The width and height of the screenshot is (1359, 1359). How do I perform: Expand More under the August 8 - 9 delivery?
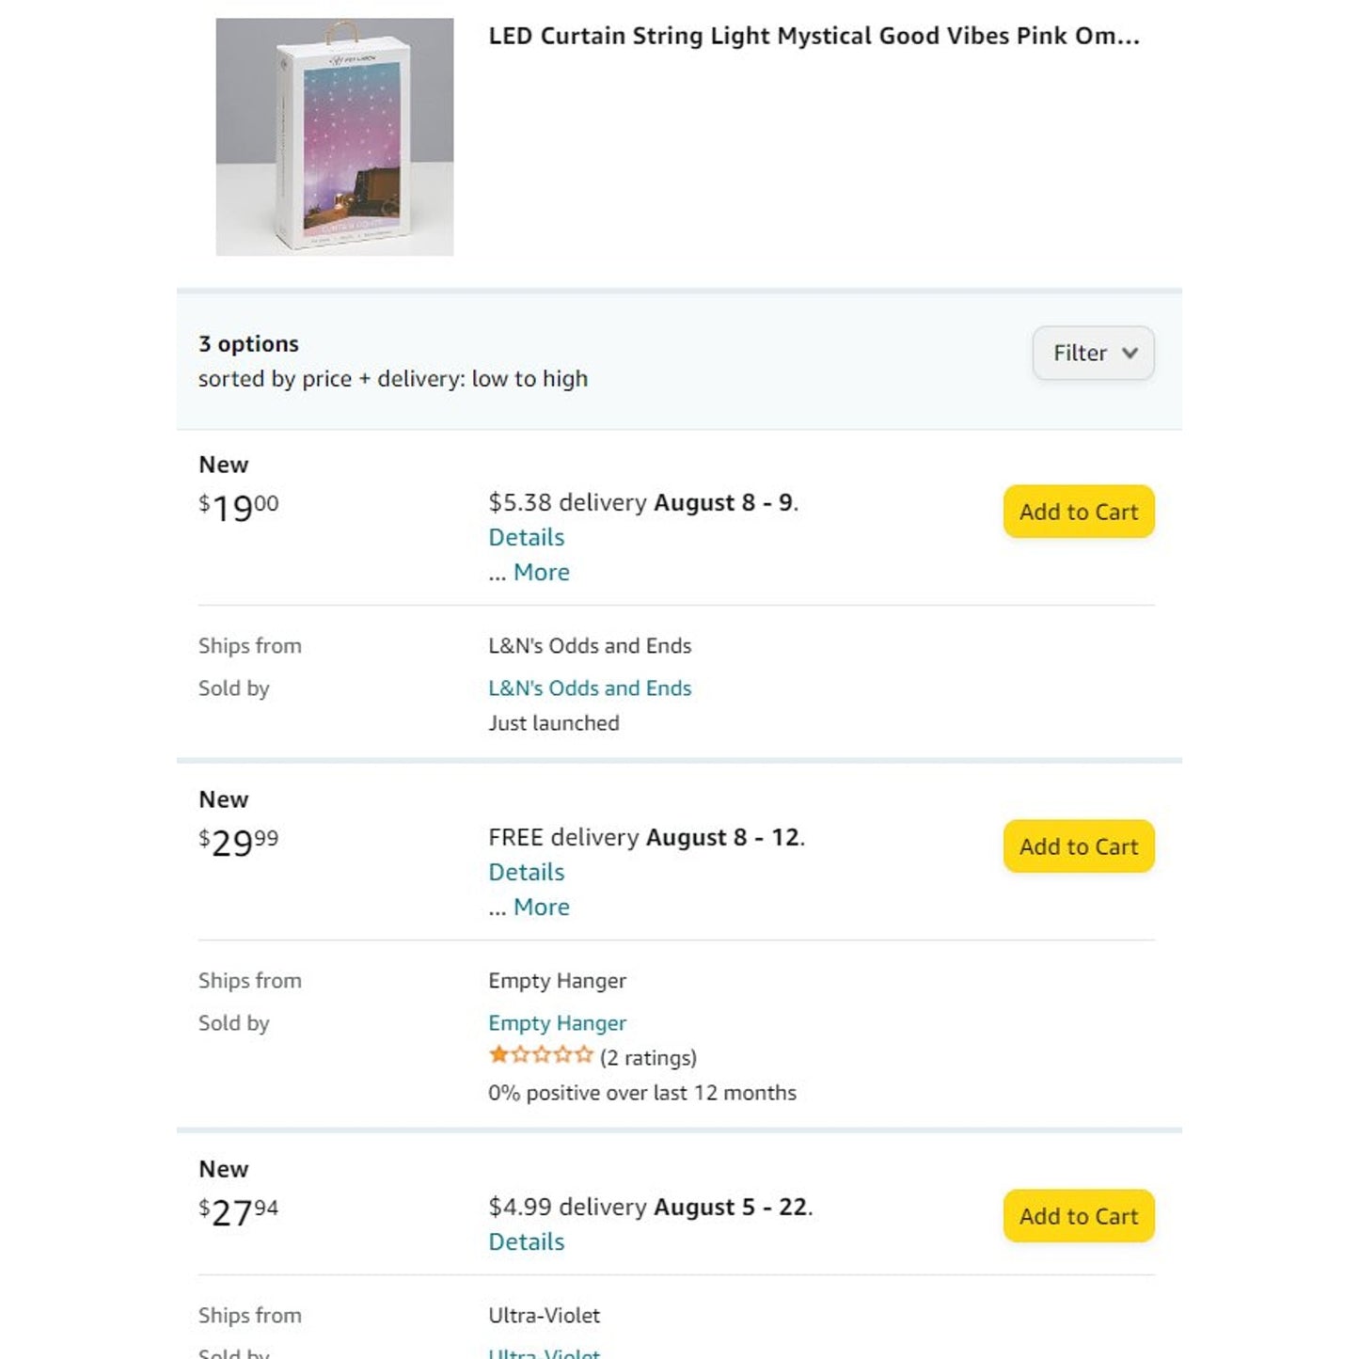(541, 573)
